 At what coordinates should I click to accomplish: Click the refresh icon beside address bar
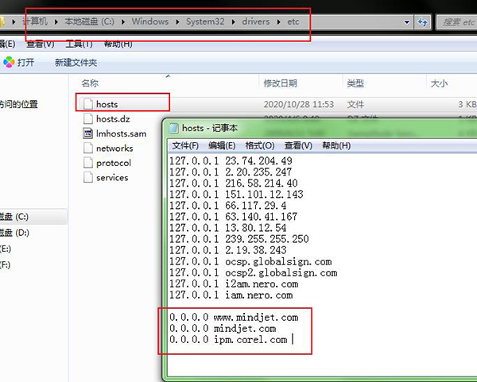(423, 22)
